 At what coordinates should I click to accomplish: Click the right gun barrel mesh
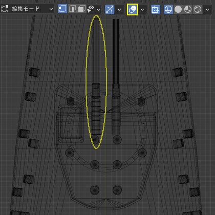pos(116,77)
